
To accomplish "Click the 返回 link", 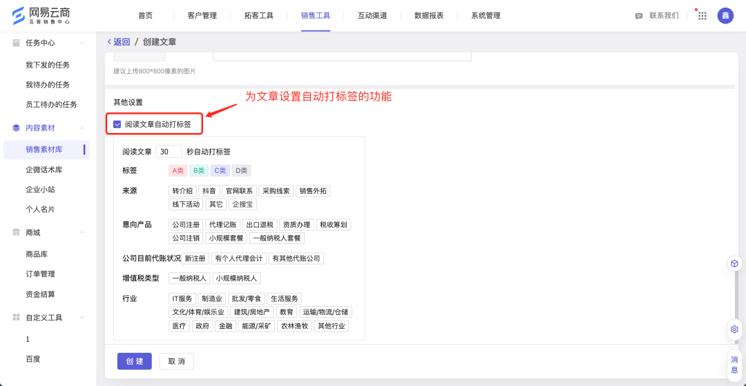I will click(x=122, y=42).
